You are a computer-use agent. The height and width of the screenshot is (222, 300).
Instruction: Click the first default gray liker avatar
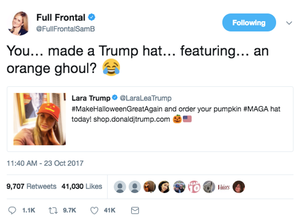coord(120,187)
